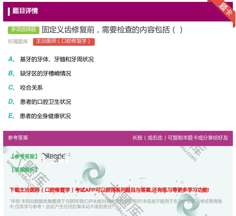Click the 长按（或右击）可复制本题卡 hint text
Viewport: 236px width, 216px height.
point(180,138)
